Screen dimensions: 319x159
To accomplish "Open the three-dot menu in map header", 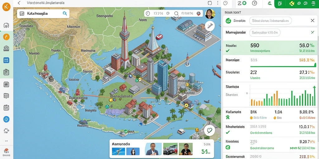I will (x=218, y=3).
